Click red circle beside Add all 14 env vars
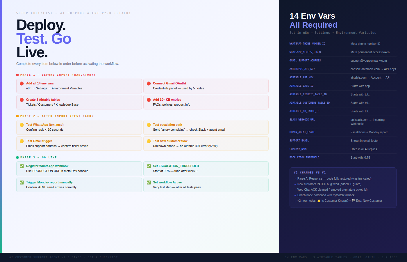407x262 pixels. point(22,84)
